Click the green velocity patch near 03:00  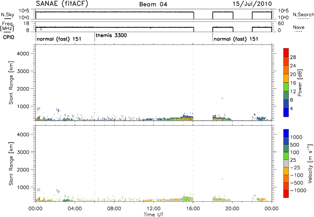point(66,200)
